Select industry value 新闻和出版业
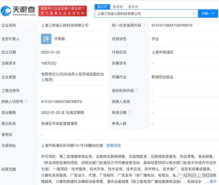 (x=163, y=77)
